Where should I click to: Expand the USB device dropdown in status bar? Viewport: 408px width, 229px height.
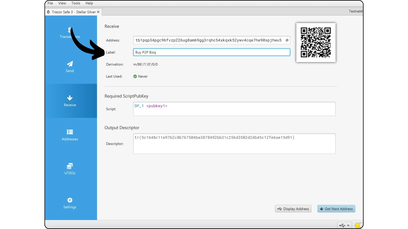344,225
